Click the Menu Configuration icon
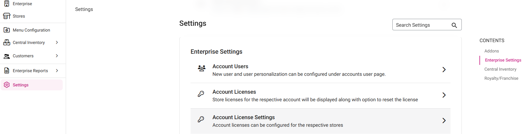The width and height of the screenshot is (526, 134). coord(7,30)
